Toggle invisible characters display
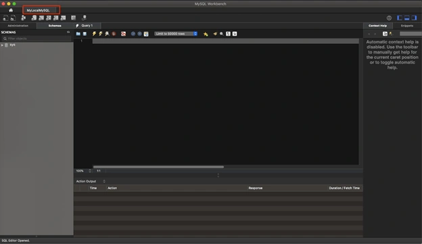Image resolution: width=422 pixels, height=244 pixels. pyautogui.click(x=228, y=34)
